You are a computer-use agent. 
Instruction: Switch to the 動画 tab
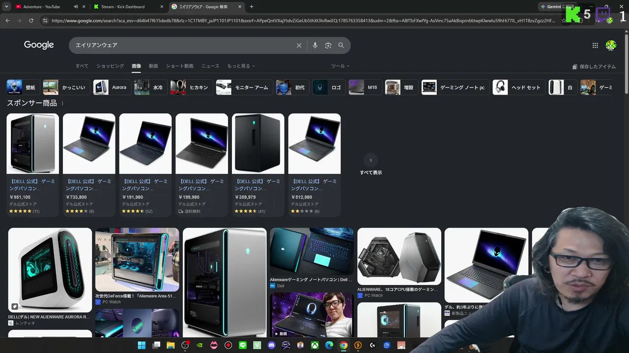tap(153, 66)
